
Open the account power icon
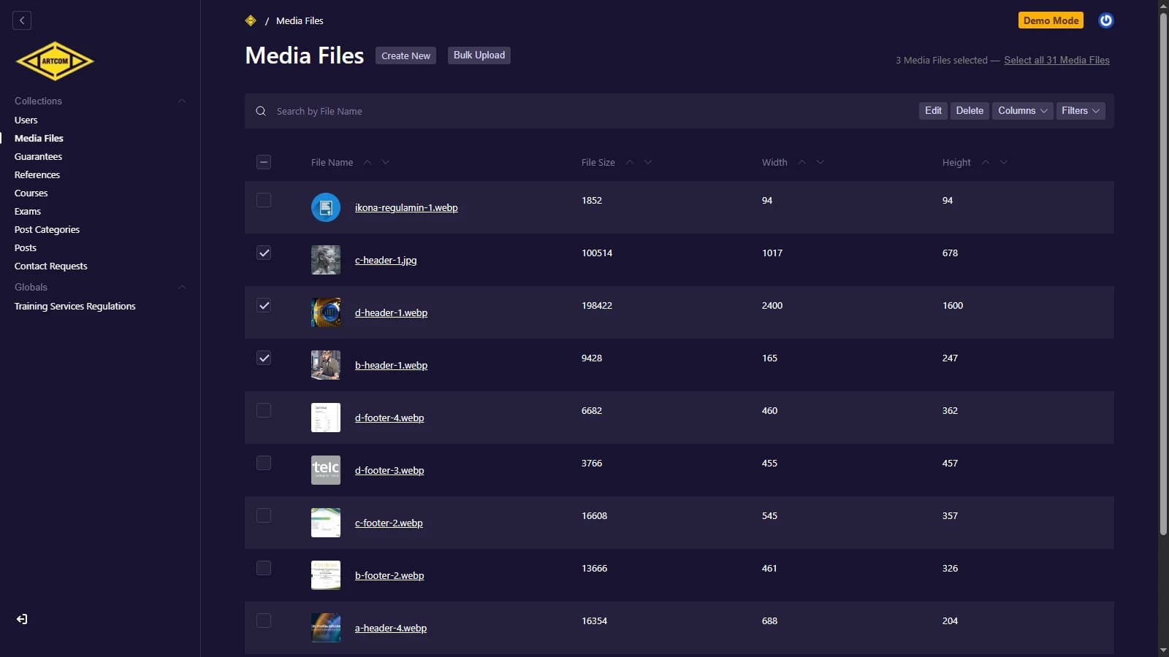(x=1105, y=20)
